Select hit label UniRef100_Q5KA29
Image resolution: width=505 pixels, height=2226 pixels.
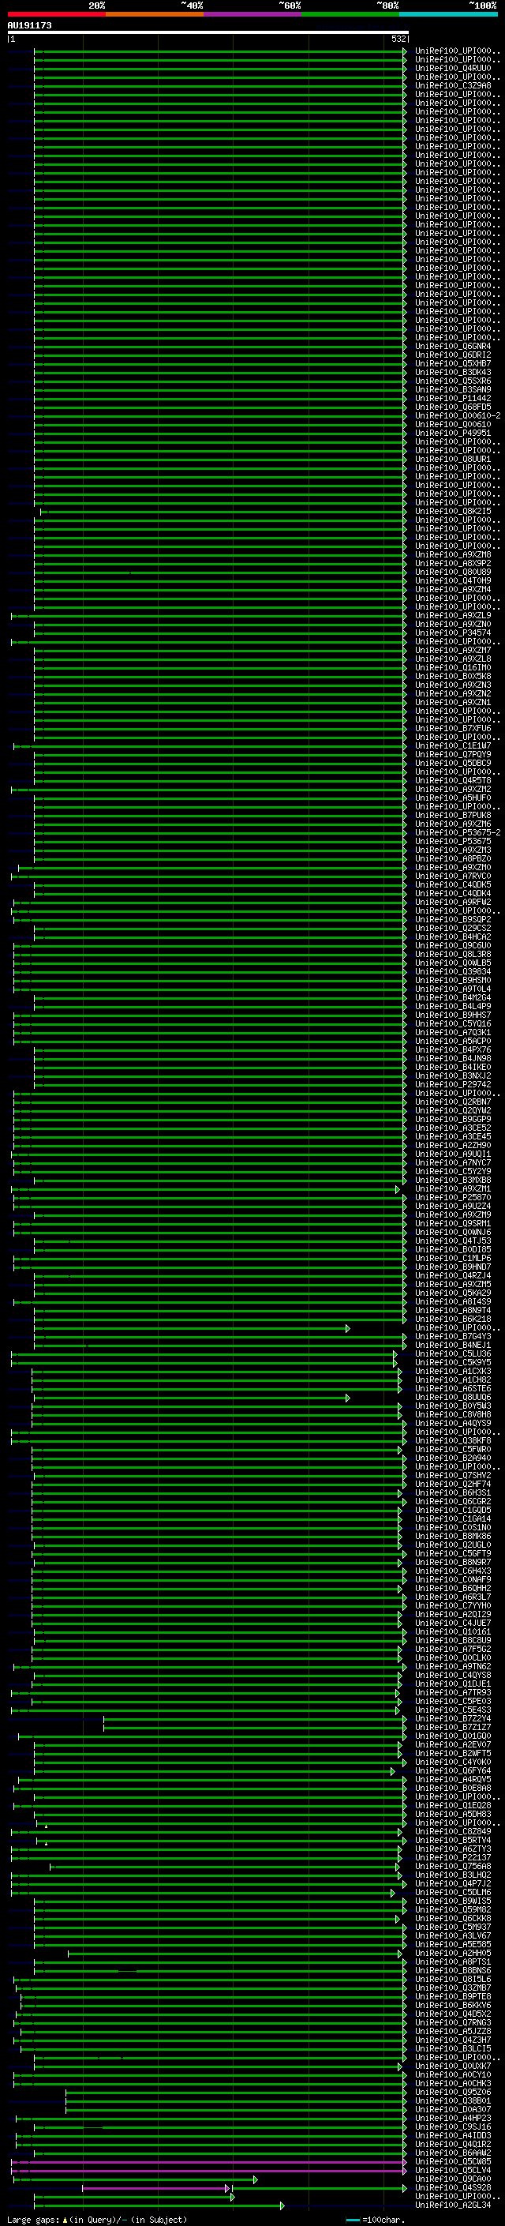453,1293
